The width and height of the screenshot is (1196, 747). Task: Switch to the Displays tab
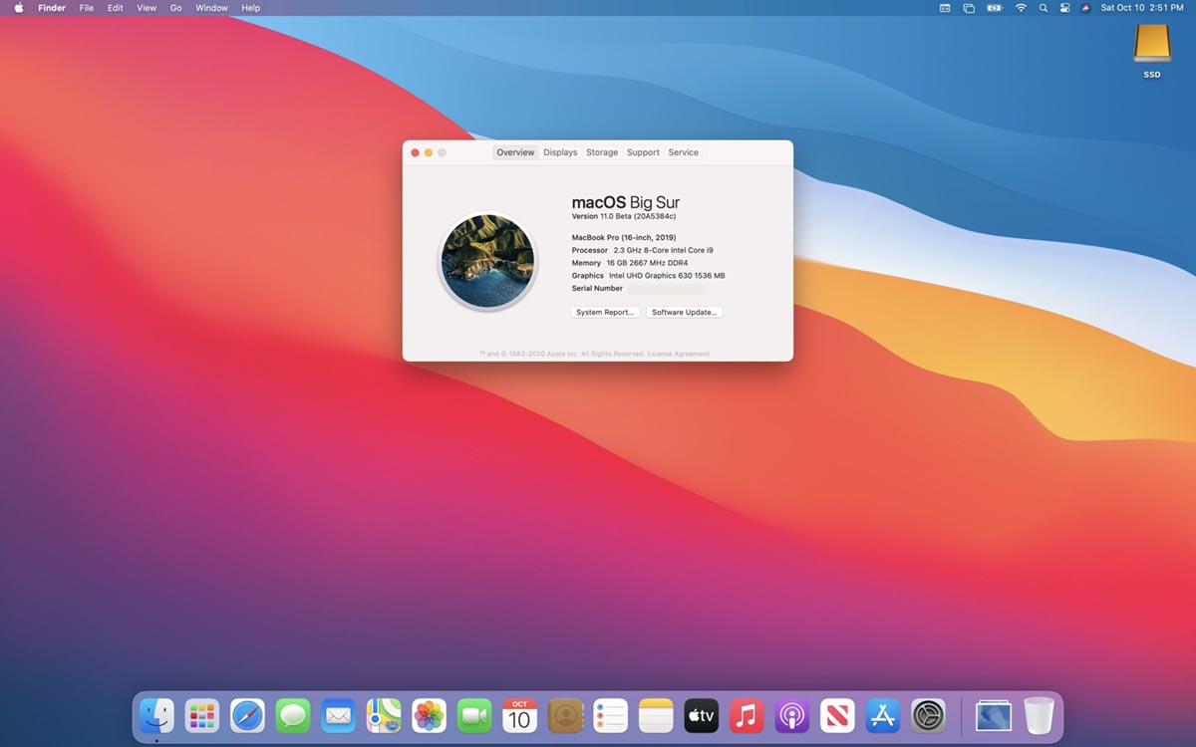click(x=560, y=152)
